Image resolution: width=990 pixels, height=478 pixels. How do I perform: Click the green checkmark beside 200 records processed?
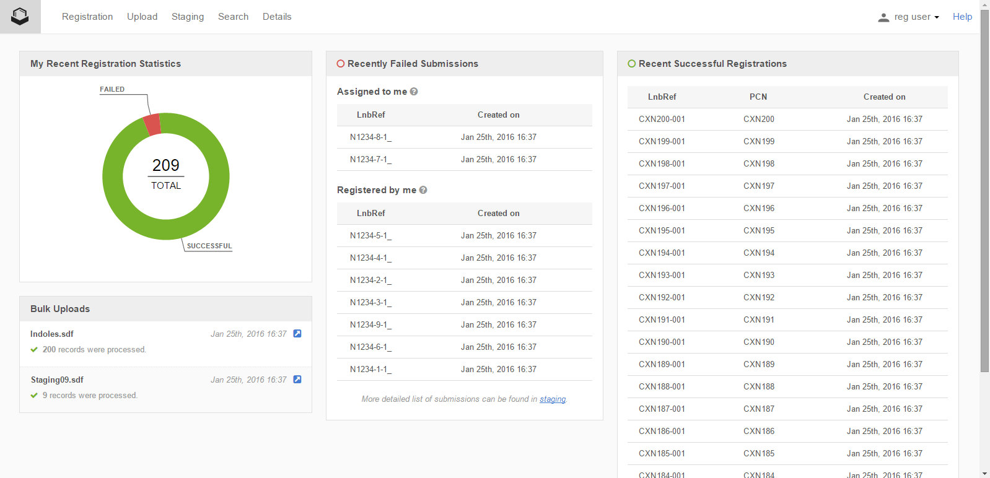[x=34, y=350]
